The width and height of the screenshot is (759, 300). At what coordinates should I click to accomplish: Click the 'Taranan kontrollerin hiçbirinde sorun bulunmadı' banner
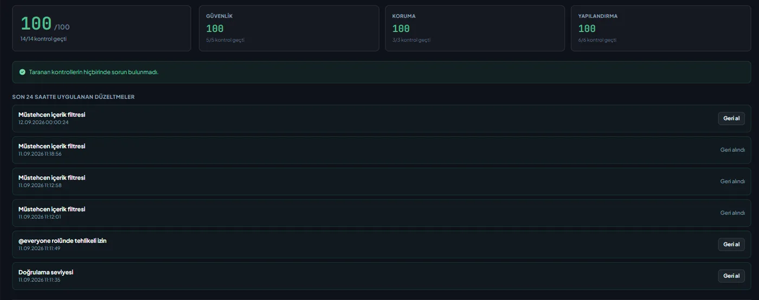coord(382,72)
